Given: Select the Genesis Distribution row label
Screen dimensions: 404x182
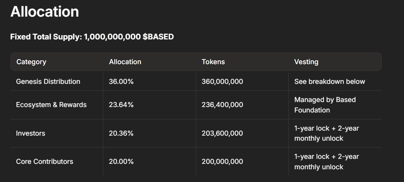Looking at the screenshot, I should coord(48,82).
